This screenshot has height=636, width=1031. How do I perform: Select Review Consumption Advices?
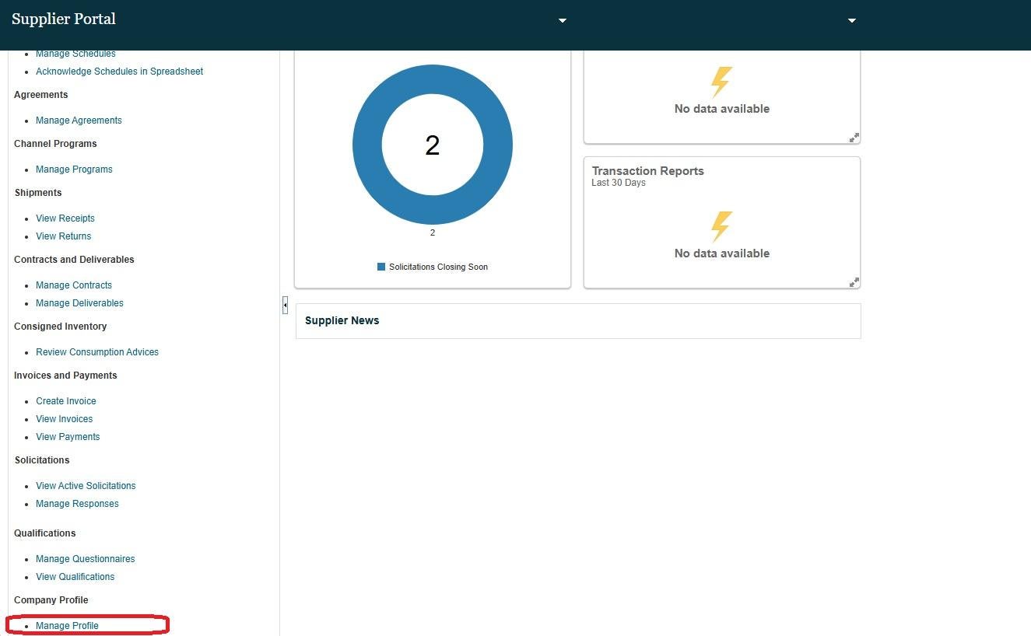tap(97, 352)
